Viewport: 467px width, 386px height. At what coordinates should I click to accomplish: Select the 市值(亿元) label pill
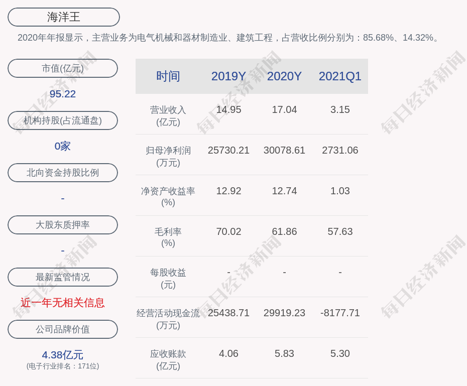pyautogui.click(x=63, y=68)
